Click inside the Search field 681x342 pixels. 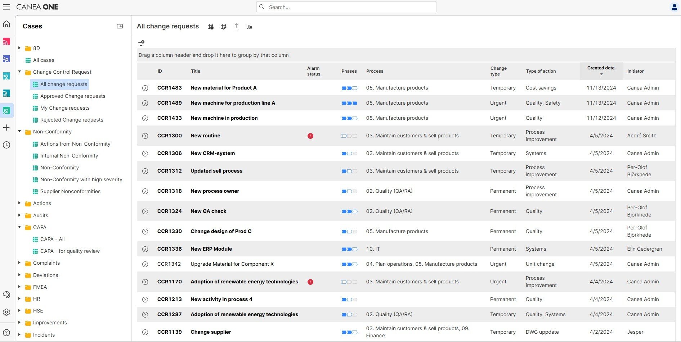click(x=346, y=7)
